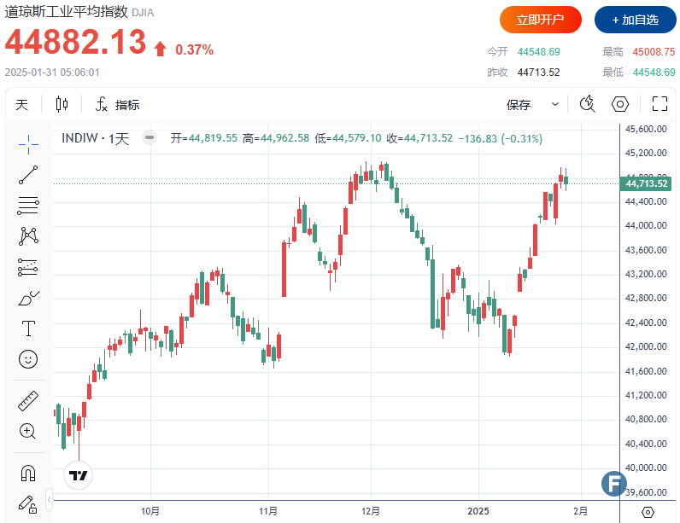Viewport: 680px width, 523px height.
Task: Collapse the INDIW legend indicator button
Action: coord(149,138)
